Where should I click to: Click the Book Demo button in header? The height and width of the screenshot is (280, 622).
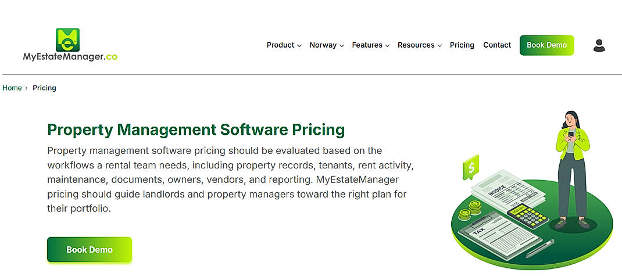[x=546, y=45]
